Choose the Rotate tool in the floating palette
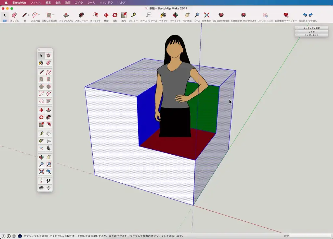 [x=41, y=117]
